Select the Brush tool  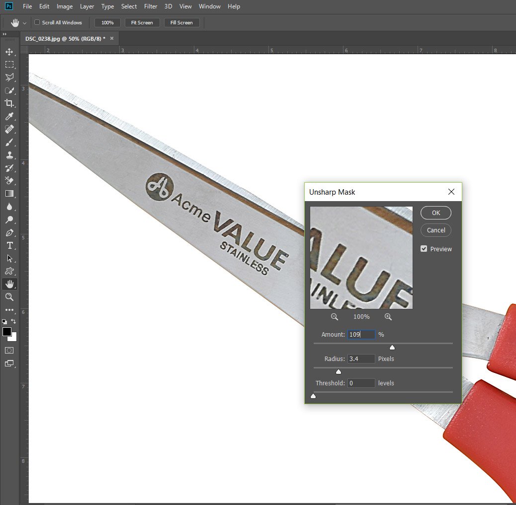[9, 142]
